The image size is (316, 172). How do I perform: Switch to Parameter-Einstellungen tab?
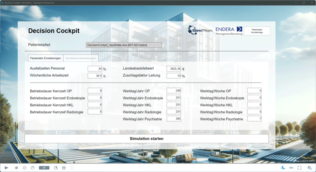[x=46, y=58]
